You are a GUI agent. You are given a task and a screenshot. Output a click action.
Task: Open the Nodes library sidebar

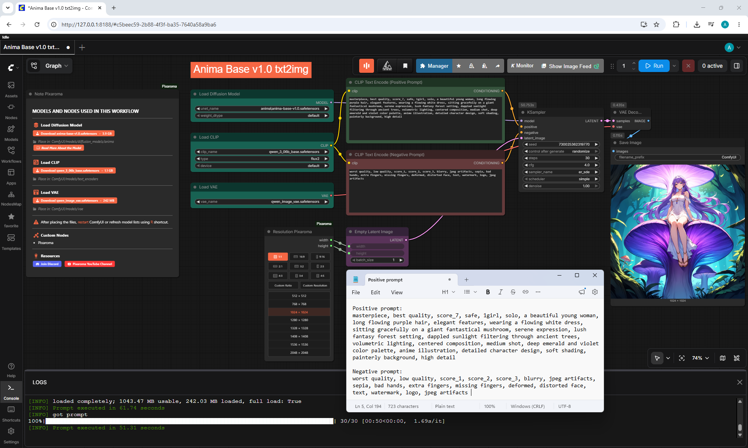coord(11,111)
